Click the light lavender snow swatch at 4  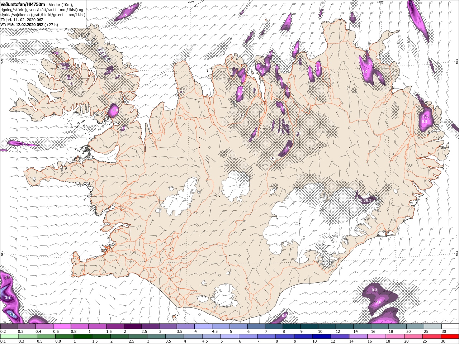point(203,326)
